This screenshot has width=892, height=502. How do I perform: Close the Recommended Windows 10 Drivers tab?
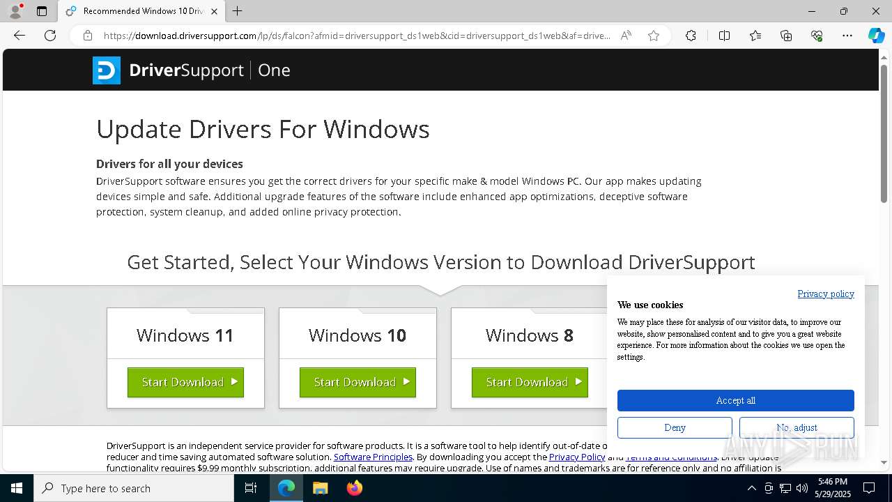click(x=214, y=11)
